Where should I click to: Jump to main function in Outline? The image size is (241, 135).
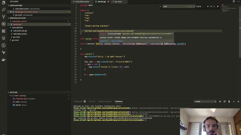click(39, 102)
